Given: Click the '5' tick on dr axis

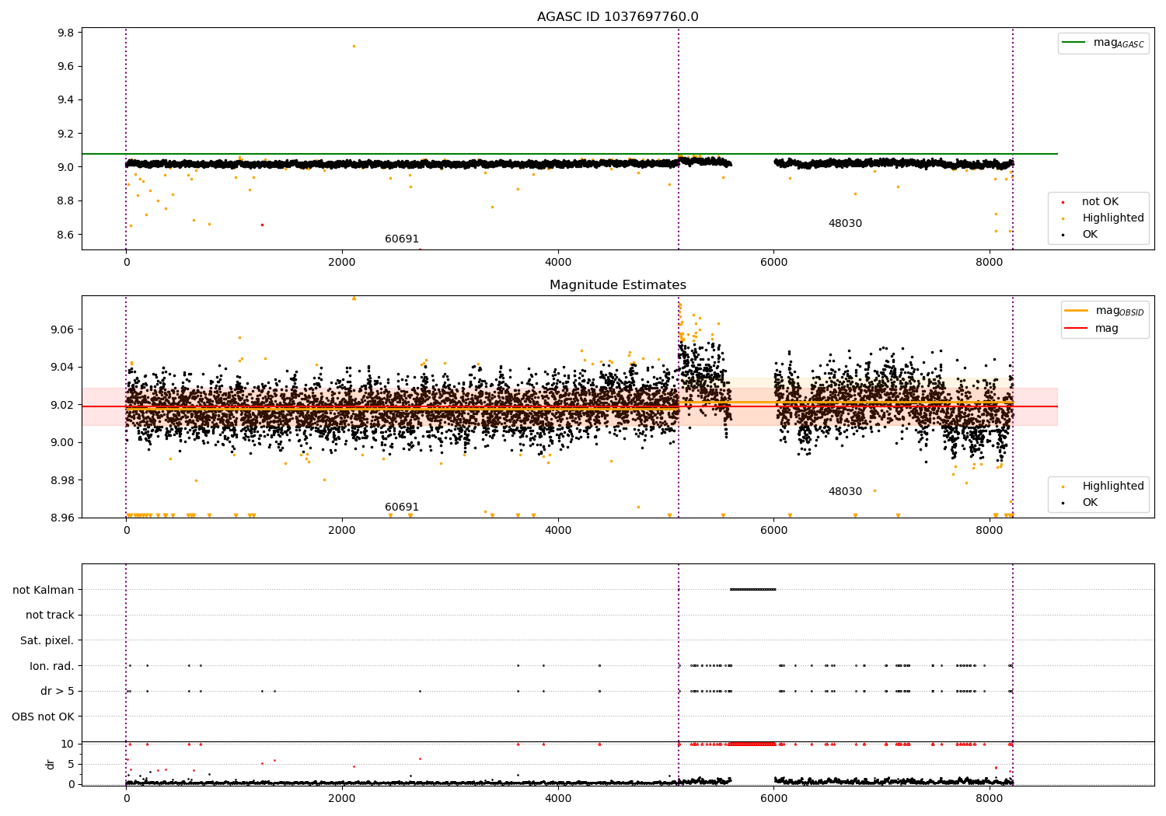Looking at the screenshot, I should tap(72, 765).
